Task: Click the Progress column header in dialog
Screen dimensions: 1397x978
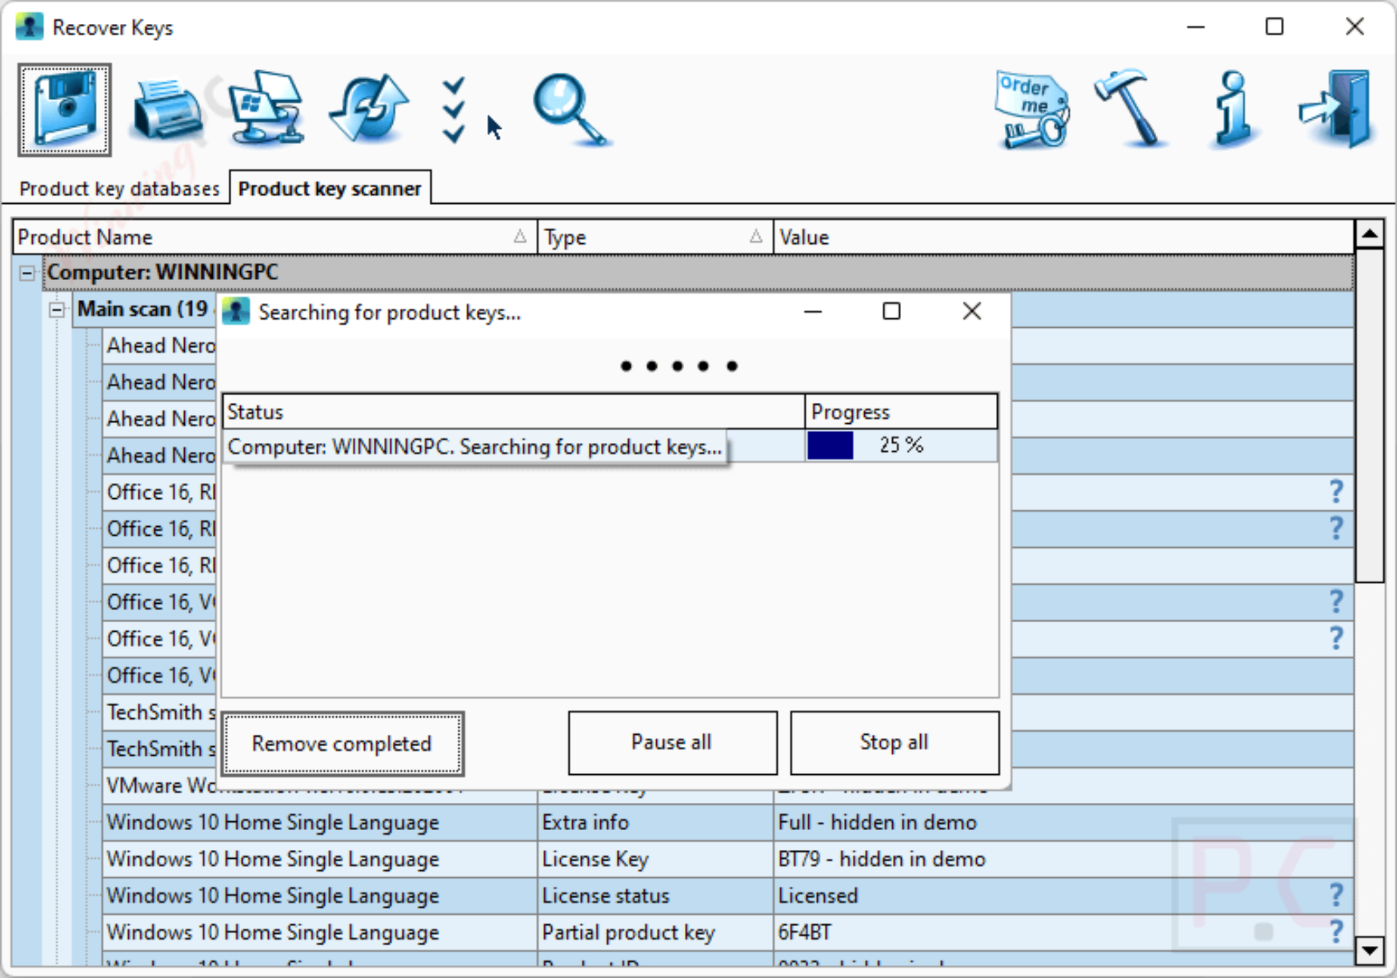Action: tap(901, 412)
